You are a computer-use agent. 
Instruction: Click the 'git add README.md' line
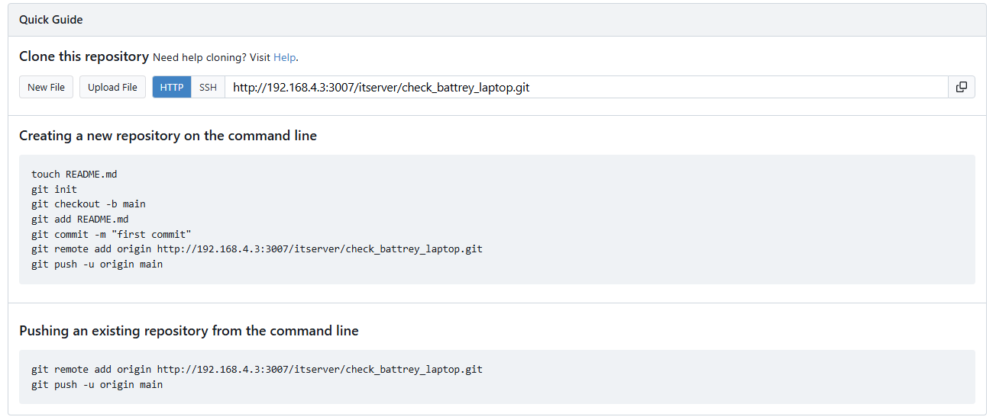(x=80, y=220)
